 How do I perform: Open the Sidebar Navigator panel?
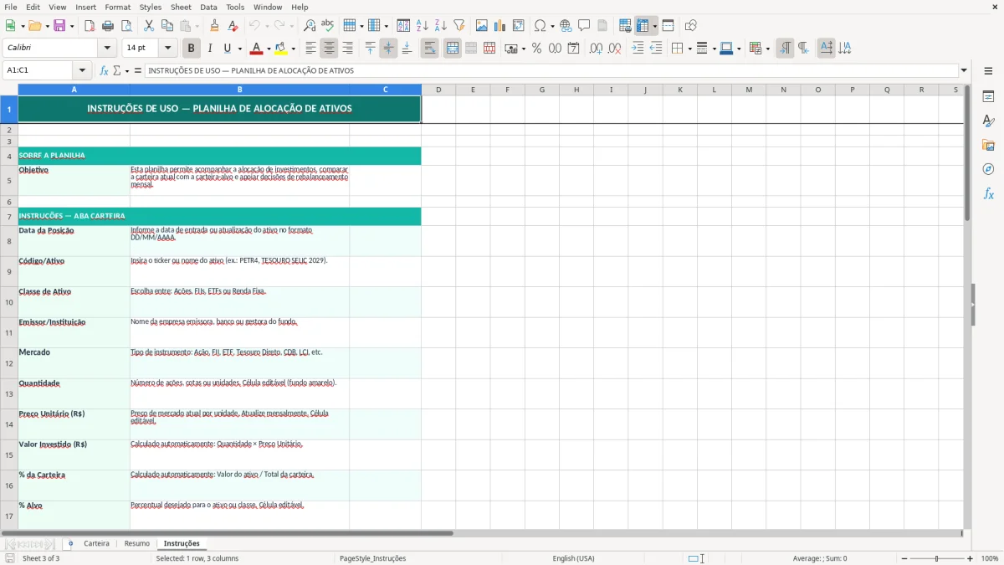(988, 169)
